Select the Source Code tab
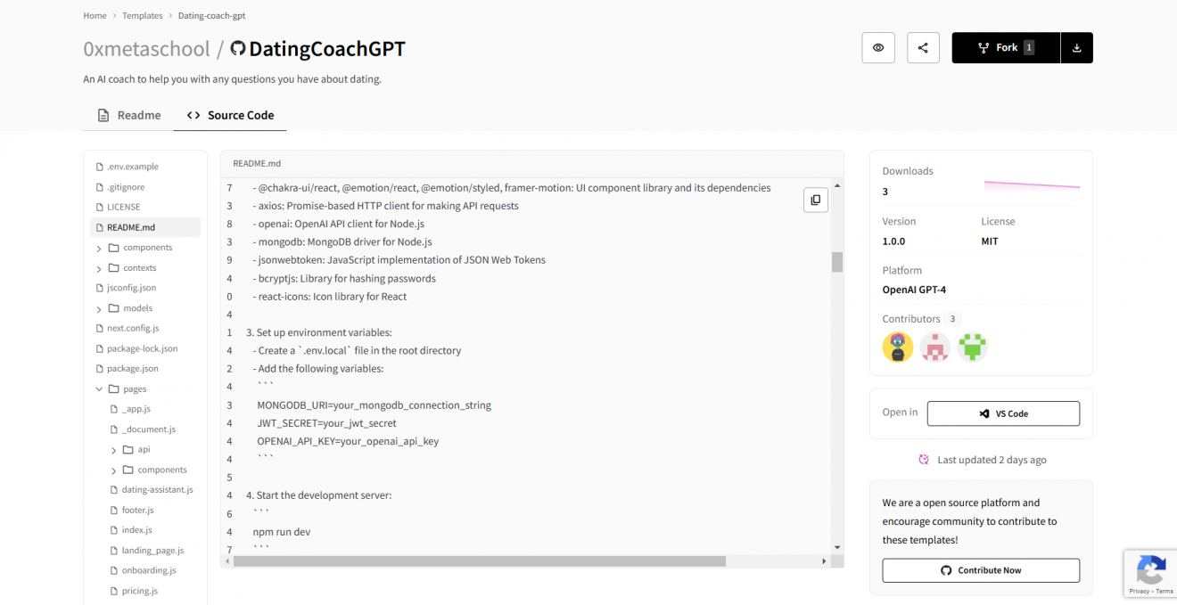 [230, 115]
